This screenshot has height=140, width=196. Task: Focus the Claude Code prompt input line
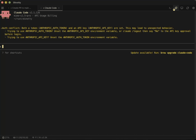click(97, 47)
